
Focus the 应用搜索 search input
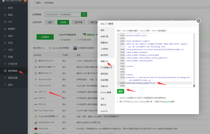[63, 14]
